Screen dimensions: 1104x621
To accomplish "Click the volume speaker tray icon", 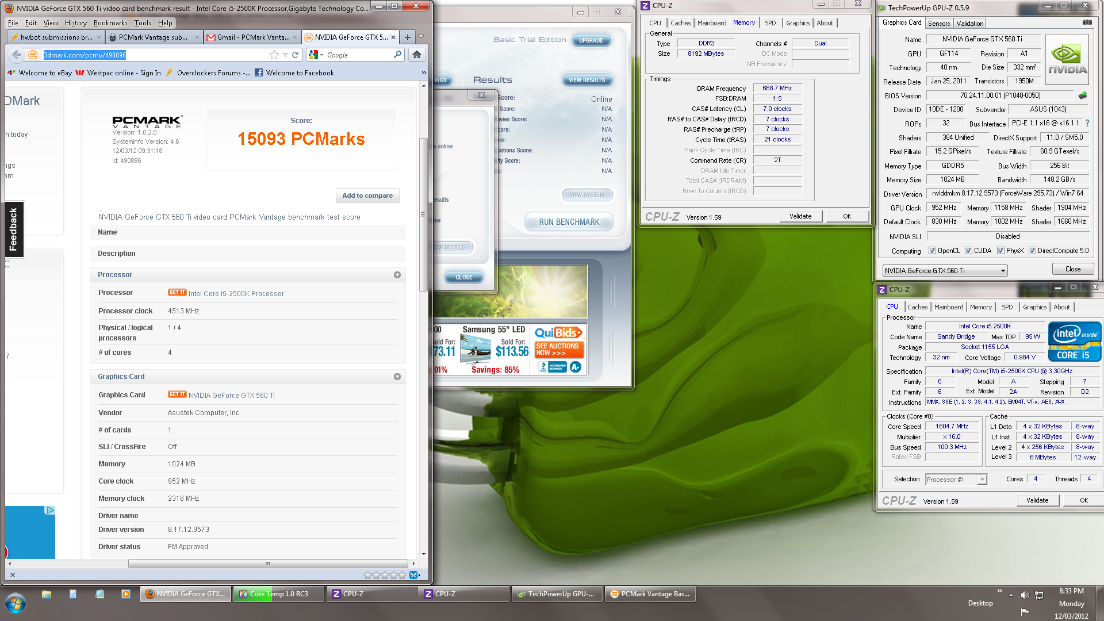I will (x=1025, y=595).
